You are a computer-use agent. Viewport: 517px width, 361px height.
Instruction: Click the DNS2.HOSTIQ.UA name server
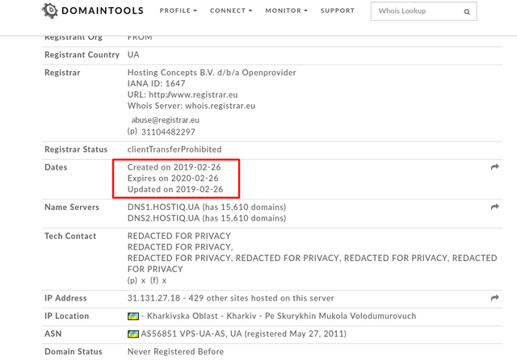[163, 218]
